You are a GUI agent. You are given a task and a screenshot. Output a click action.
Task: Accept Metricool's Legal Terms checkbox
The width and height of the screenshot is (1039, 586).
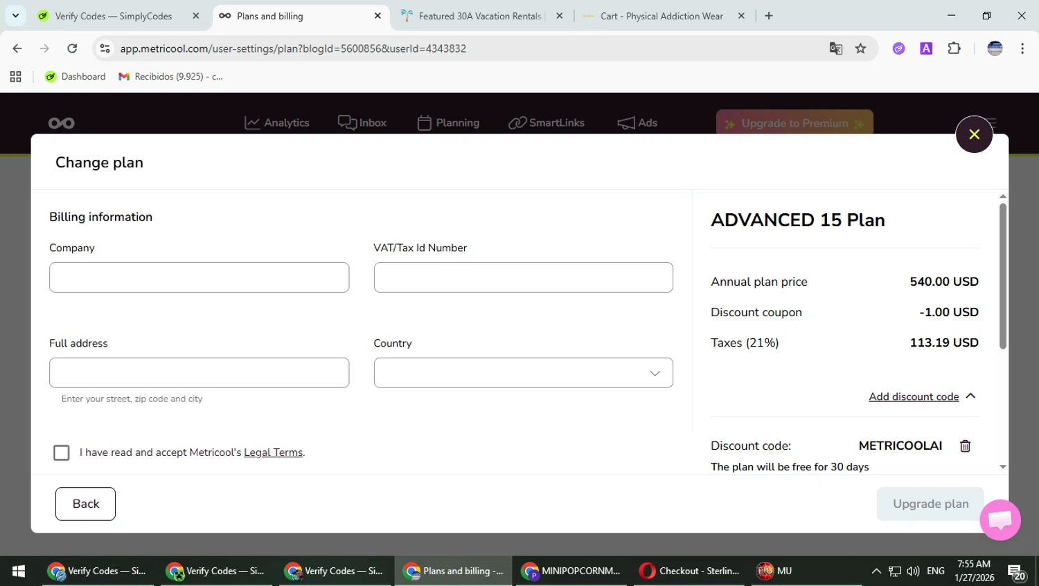coord(62,452)
